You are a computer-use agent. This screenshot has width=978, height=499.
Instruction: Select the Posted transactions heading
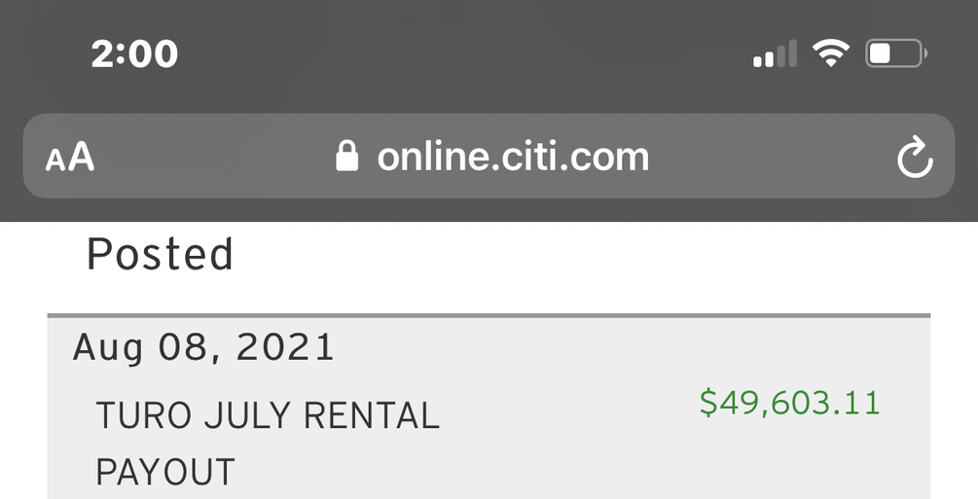[160, 255]
